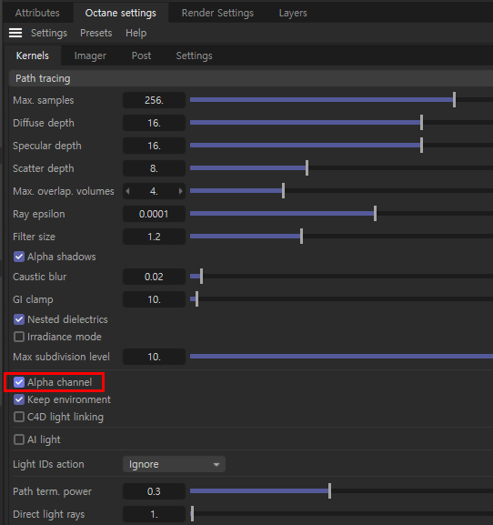493x525 pixels.
Task: Click the Specular depth slider handle
Action: point(421,146)
